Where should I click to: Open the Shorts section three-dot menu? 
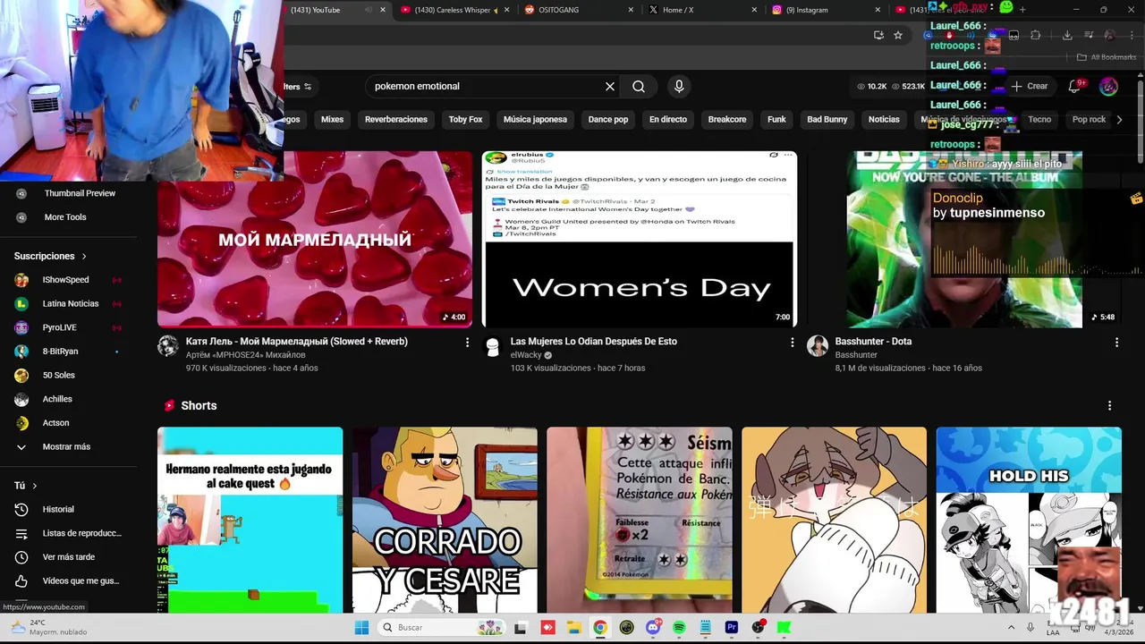pos(1109,405)
